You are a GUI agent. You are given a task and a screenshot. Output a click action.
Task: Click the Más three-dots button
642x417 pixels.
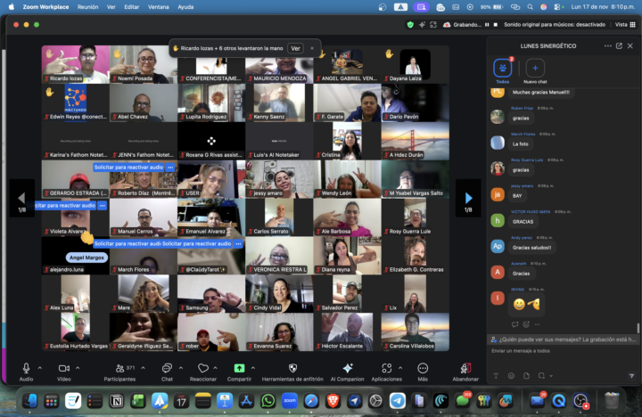click(423, 368)
